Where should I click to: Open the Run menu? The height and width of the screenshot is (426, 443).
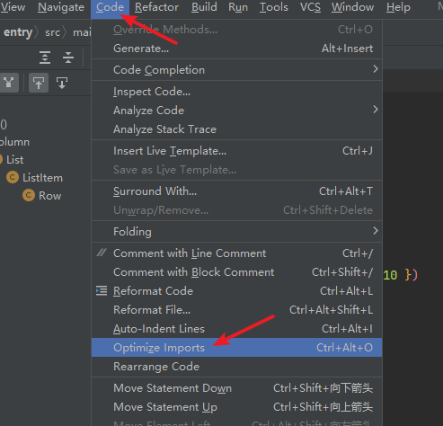pos(238,7)
